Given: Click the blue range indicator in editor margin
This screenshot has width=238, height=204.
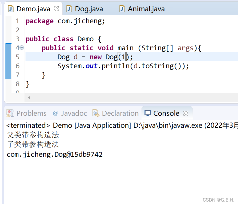Looking at the screenshot, I should (x=8, y=61).
